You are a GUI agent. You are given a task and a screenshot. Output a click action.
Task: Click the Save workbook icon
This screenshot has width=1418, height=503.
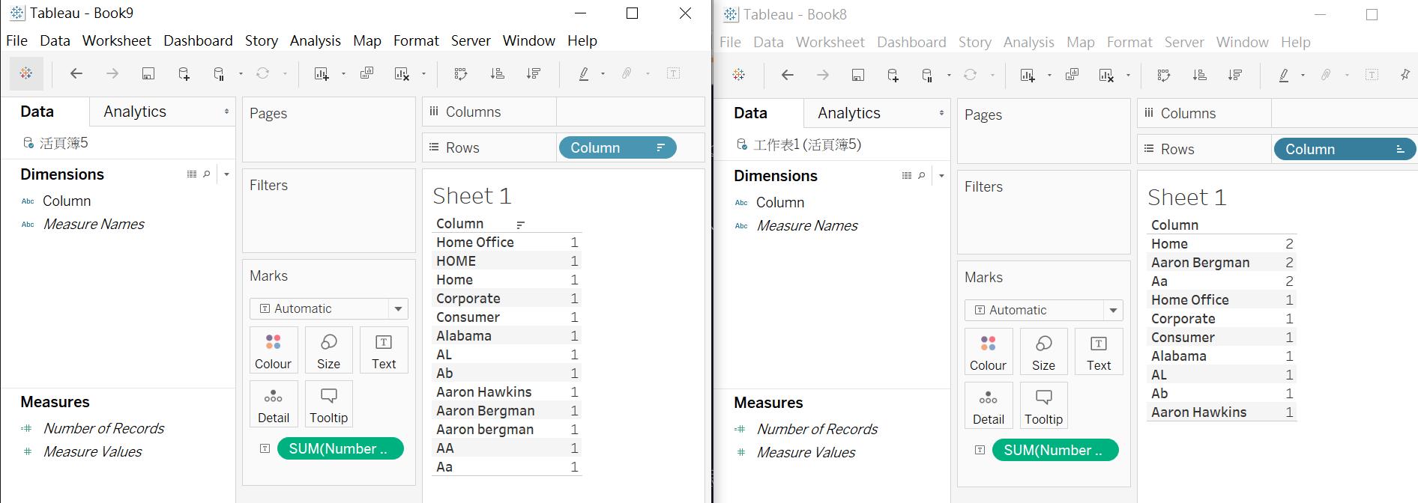pos(148,73)
